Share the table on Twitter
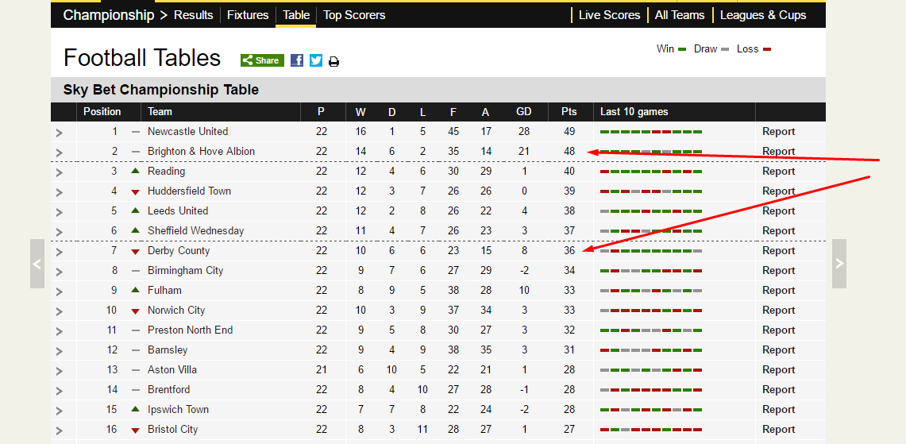This screenshot has width=906, height=444. pos(315,60)
